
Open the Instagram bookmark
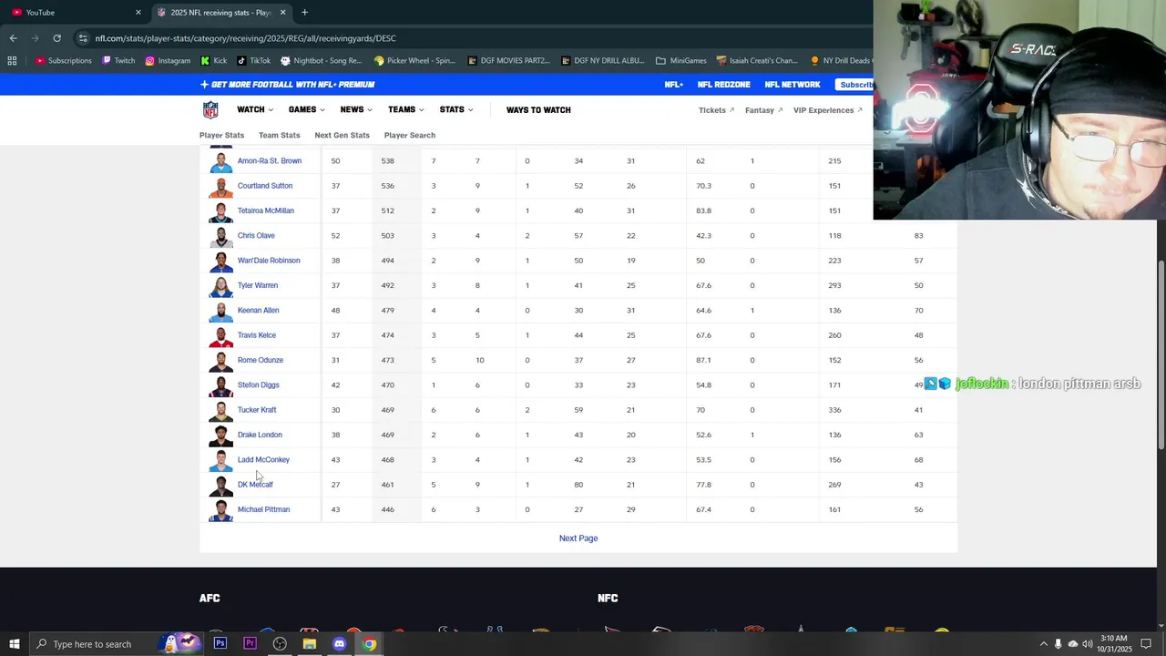click(x=168, y=61)
